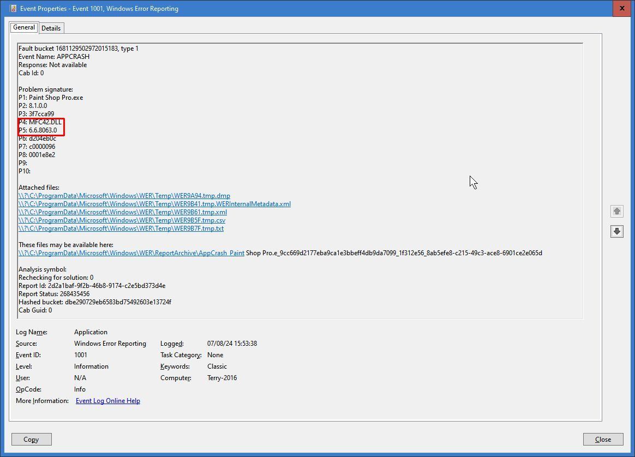Click the Event Name: APPCRASH line
This screenshot has height=457, width=635.
click(54, 57)
